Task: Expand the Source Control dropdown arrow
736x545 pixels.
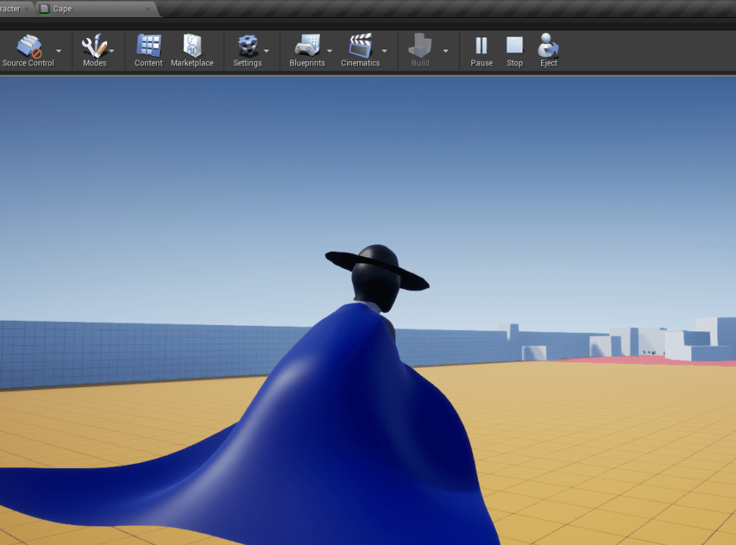Action: click(59, 51)
